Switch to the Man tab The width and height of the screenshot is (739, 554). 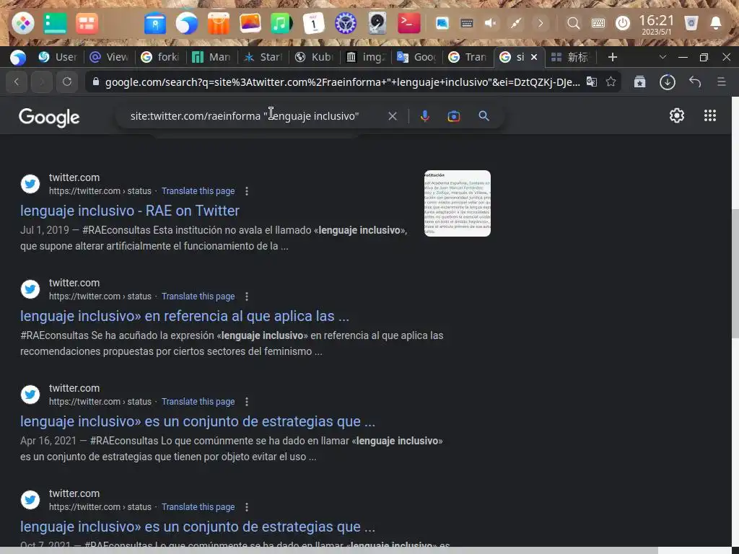(x=211, y=57)
